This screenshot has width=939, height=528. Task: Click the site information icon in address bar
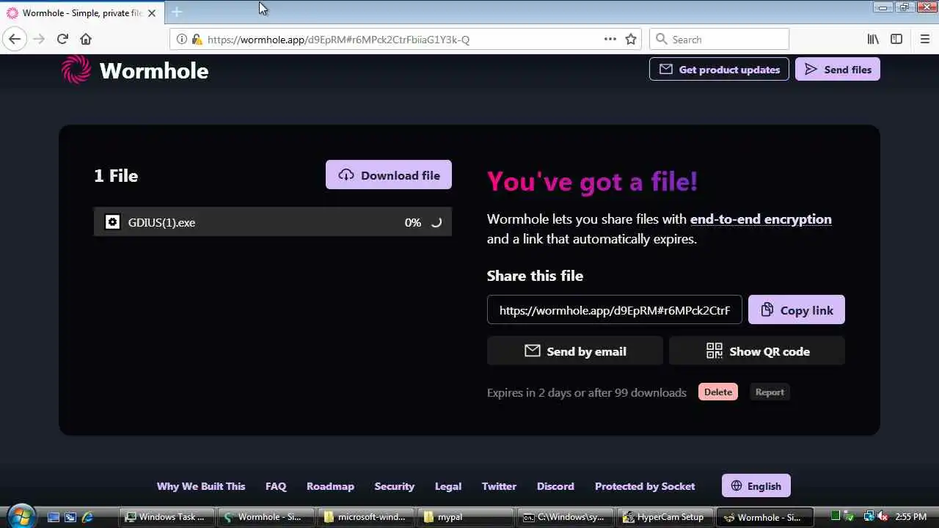[181, 39]
